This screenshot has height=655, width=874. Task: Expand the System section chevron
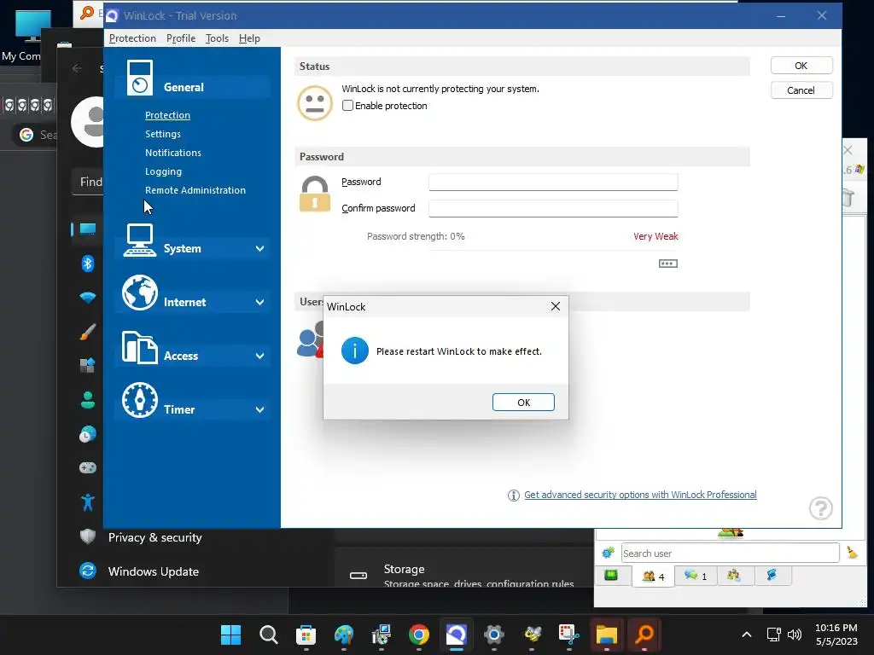pos(259,248)
